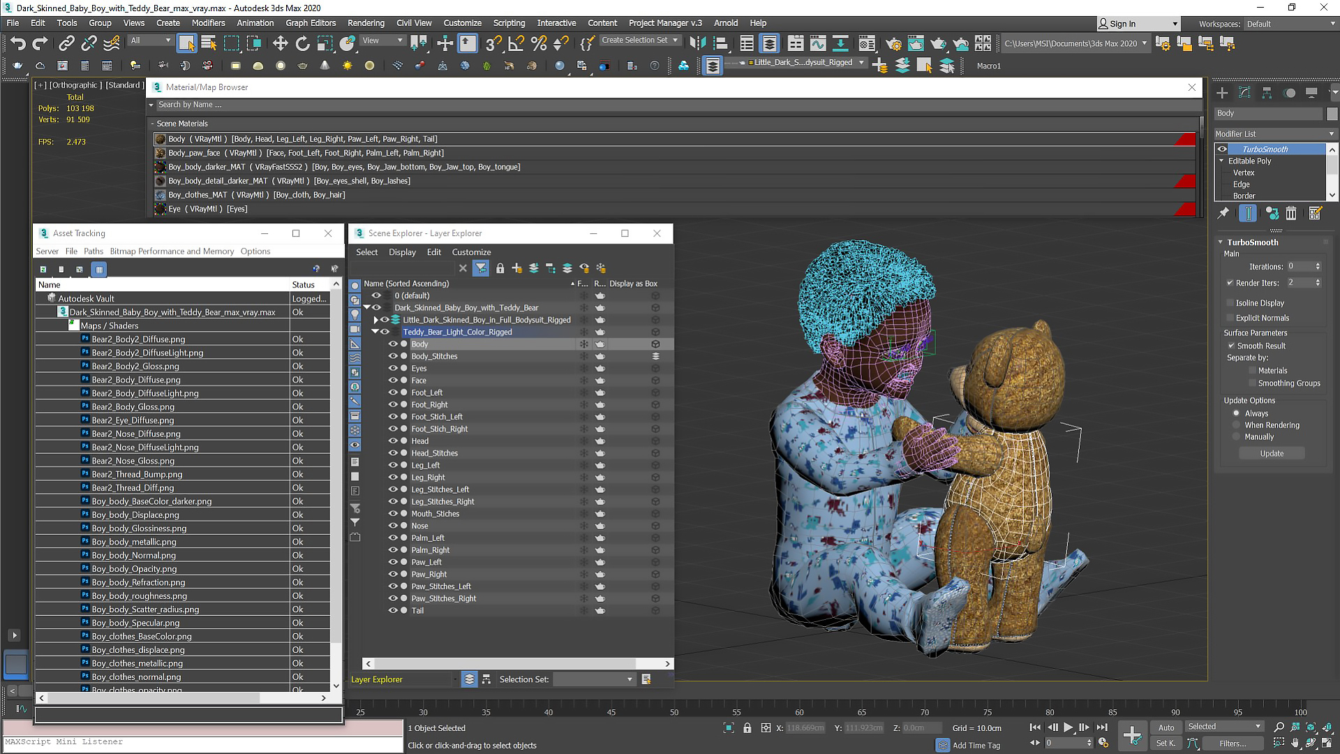
Task: Toggle visibility of Eyes layer
Action: [x=393, y=367]
